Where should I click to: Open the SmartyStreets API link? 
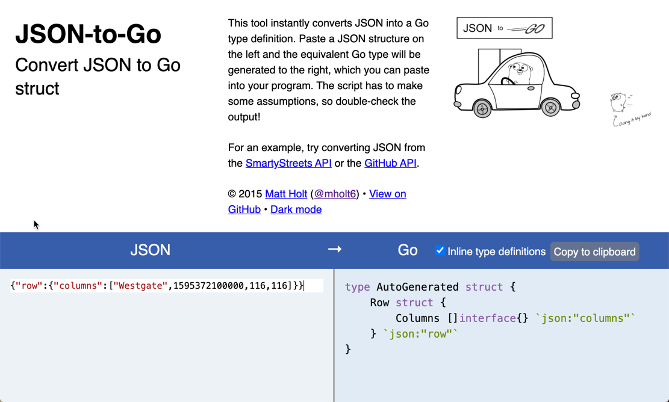coord(288,163)
